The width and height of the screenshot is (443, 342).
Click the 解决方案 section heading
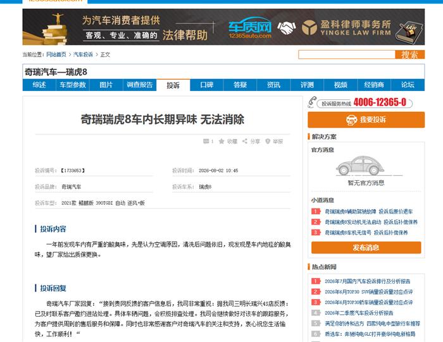point(324,137)
